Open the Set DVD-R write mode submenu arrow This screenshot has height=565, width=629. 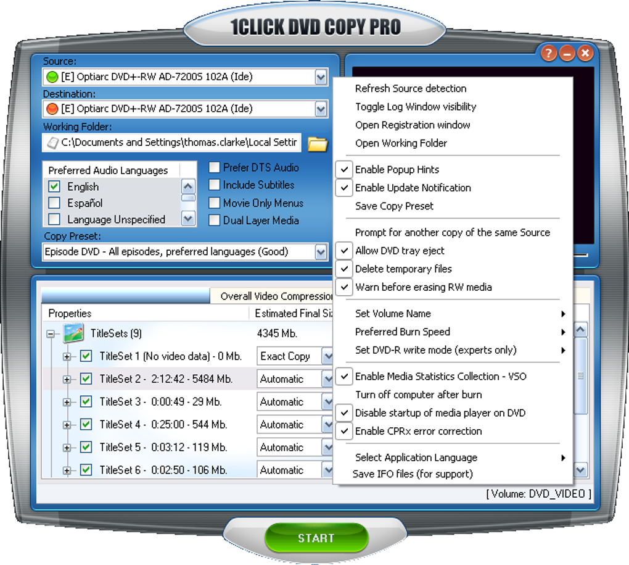563,350
